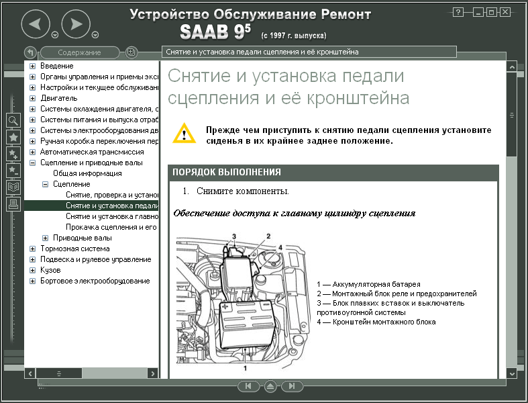Open the back history dropdown arrow
528x403 pixels.
point(55,35)
